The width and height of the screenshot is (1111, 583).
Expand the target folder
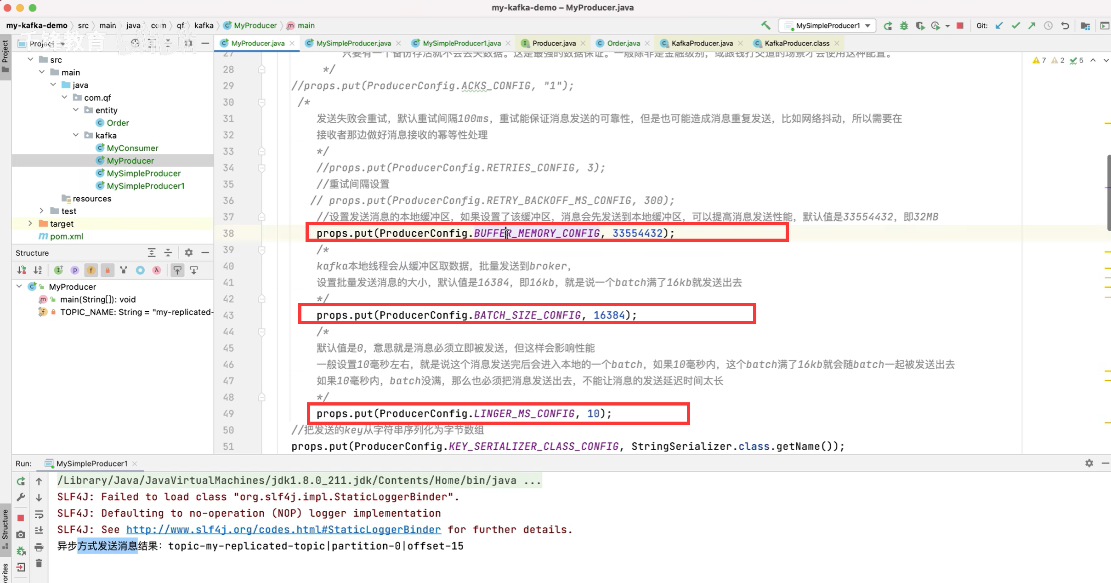pyautogui.click(x=30, y=223)
